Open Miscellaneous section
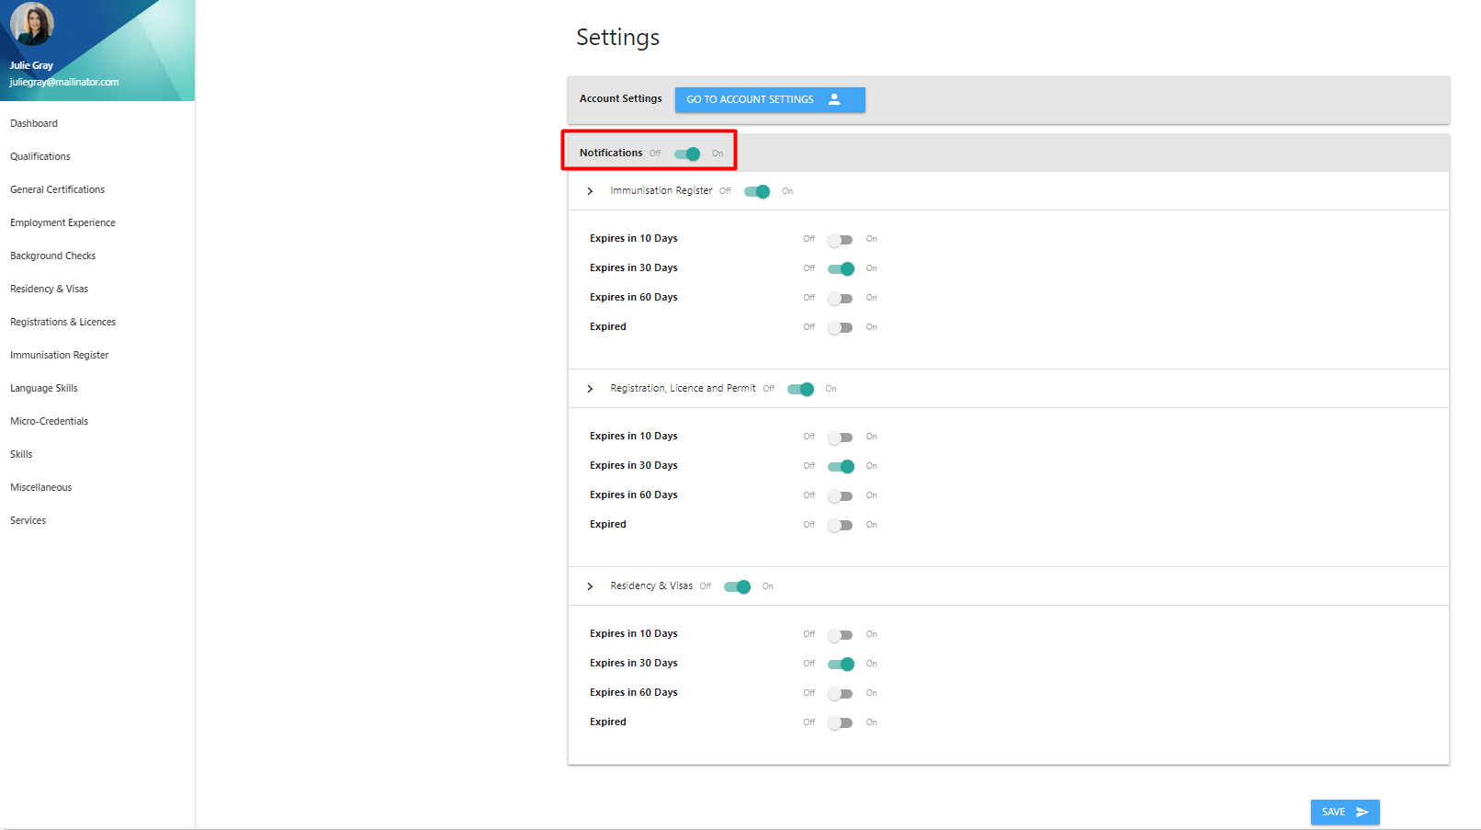This screenshot has height=830, width=1481. click(x=40, y=487)
